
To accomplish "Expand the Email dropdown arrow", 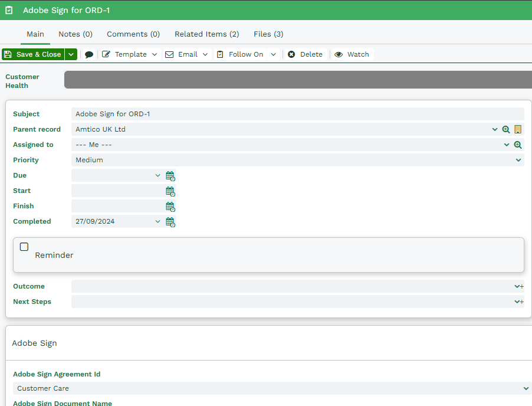I will [205, 54].
